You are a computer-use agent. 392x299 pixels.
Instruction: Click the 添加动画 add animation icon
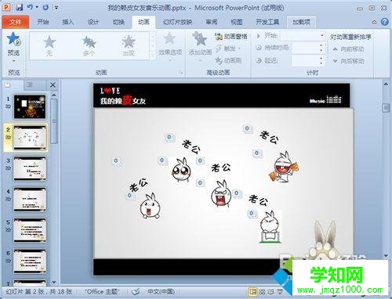[x=200, y=39]
